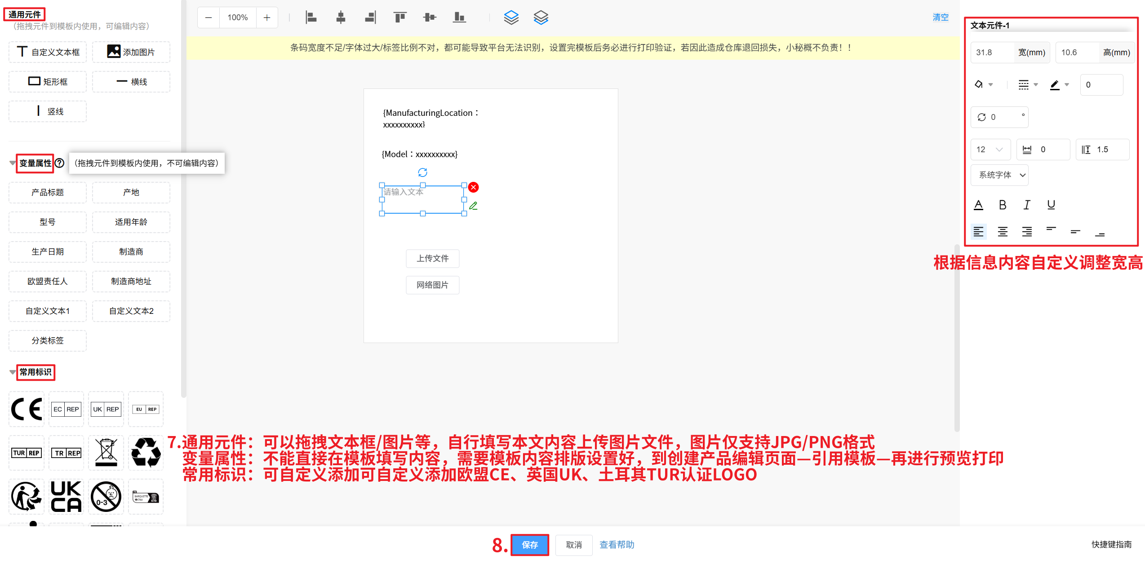The height and width of the screenshot is (564, 1145).
Task: Click the 保存 save button
Action: pos(529,545)
